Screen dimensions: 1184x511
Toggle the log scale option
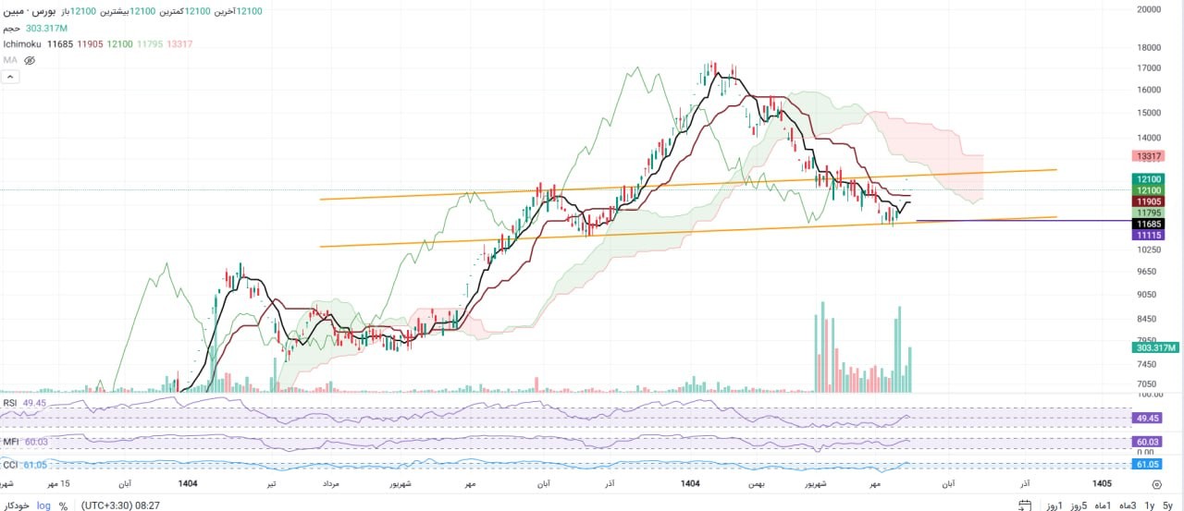[x=44, y=505]
